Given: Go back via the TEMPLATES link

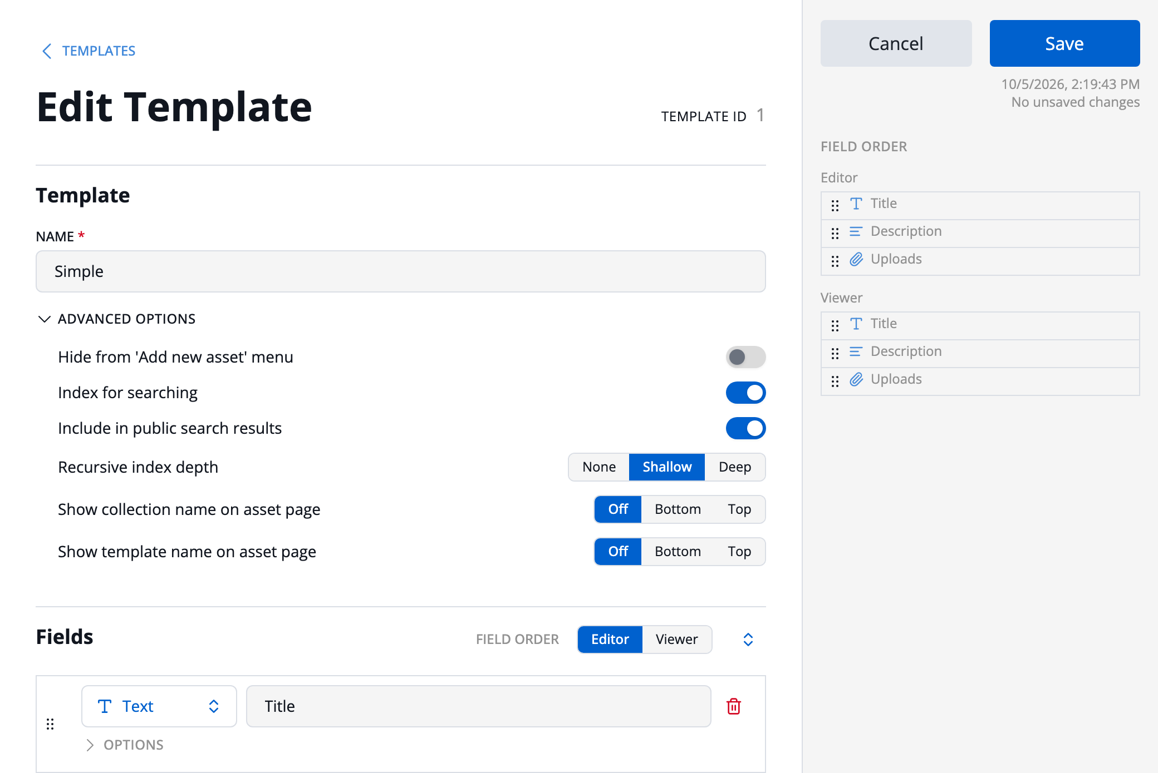Looking at the screenshot, I should (x=99, y=51).
